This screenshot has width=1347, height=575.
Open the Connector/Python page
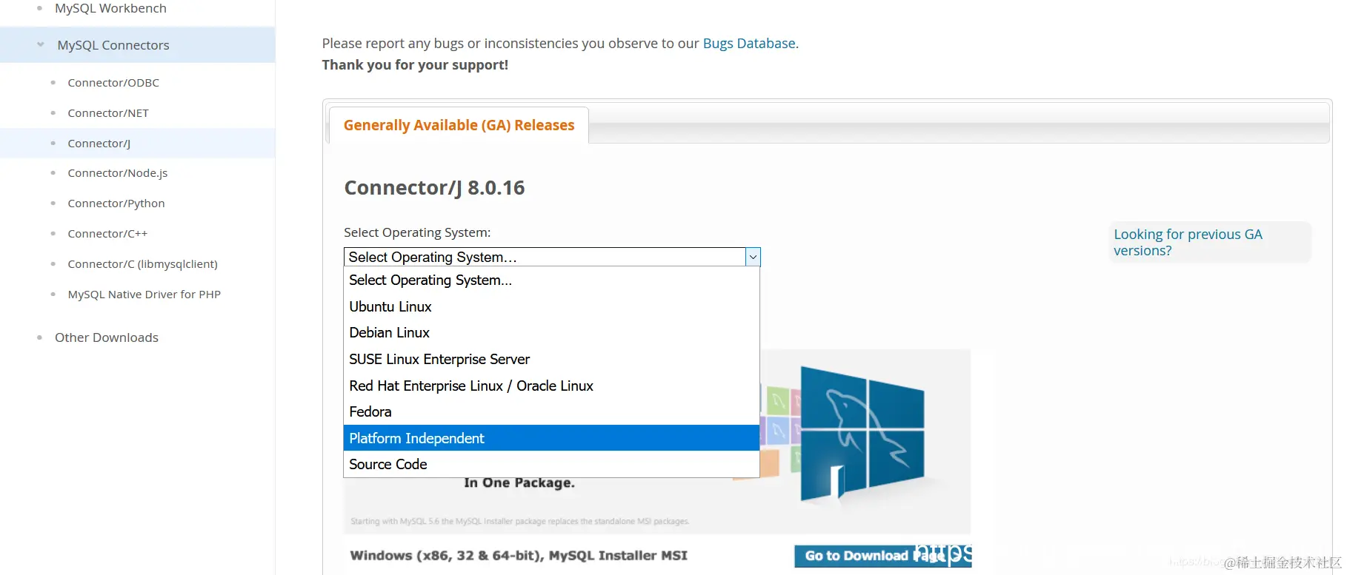point(116,203)
